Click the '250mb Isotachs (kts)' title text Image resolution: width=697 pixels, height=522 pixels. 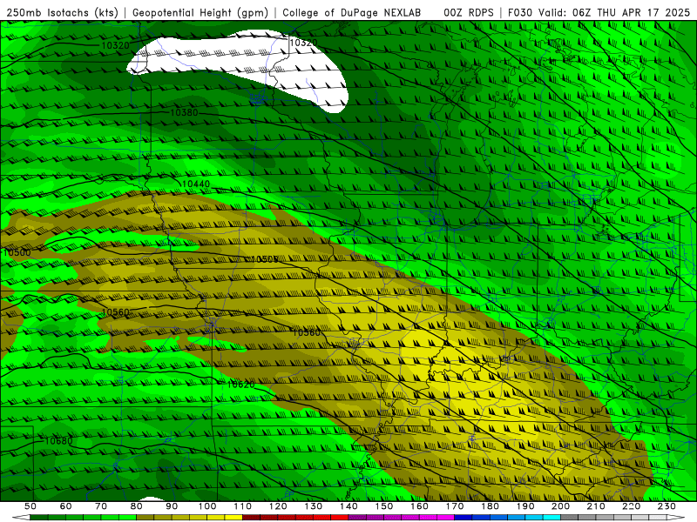click(x=62, y=13)
